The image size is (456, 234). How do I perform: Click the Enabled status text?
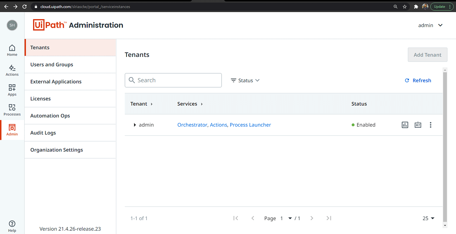click(366, 125)
